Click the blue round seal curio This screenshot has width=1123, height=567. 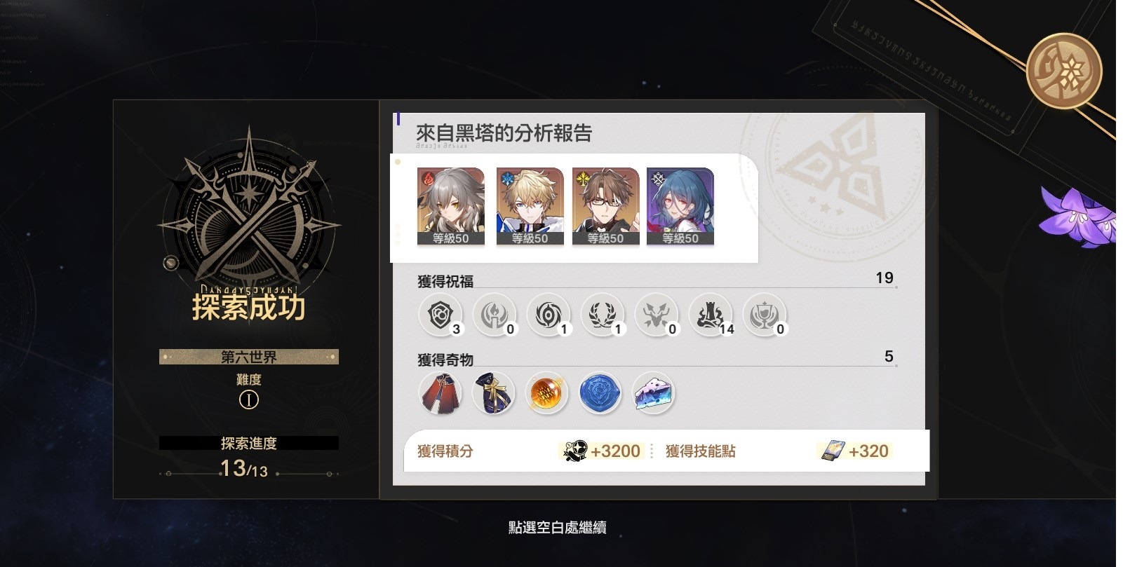600,393
